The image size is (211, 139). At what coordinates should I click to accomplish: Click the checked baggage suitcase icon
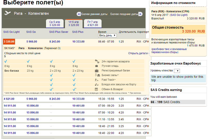[x=97, y=71]
